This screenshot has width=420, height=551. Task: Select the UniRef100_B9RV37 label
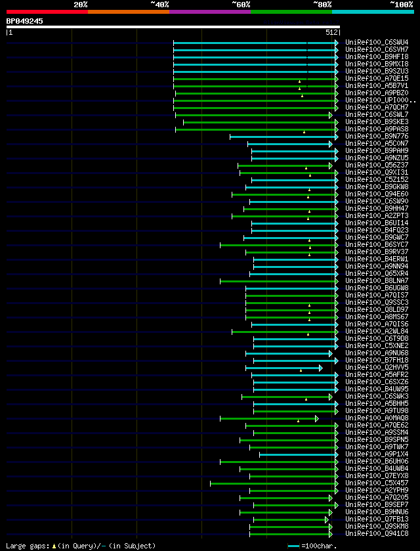click(377, 252)
